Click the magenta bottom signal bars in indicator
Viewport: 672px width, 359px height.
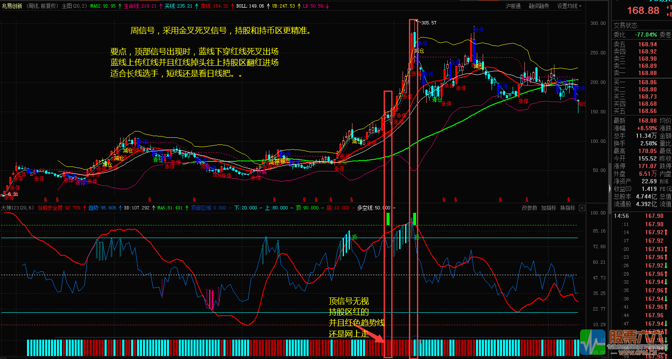[x=211, y=298]
